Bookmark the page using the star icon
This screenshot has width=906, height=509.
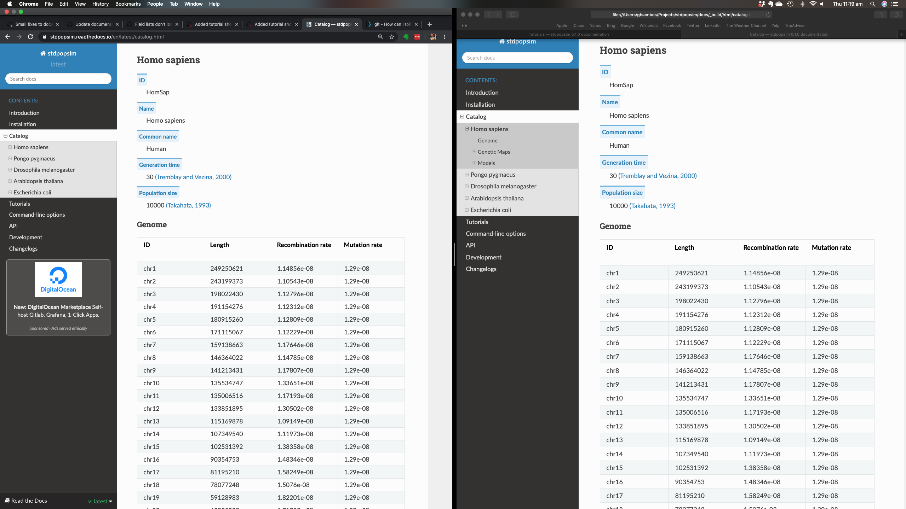click(x=391, y=37)
